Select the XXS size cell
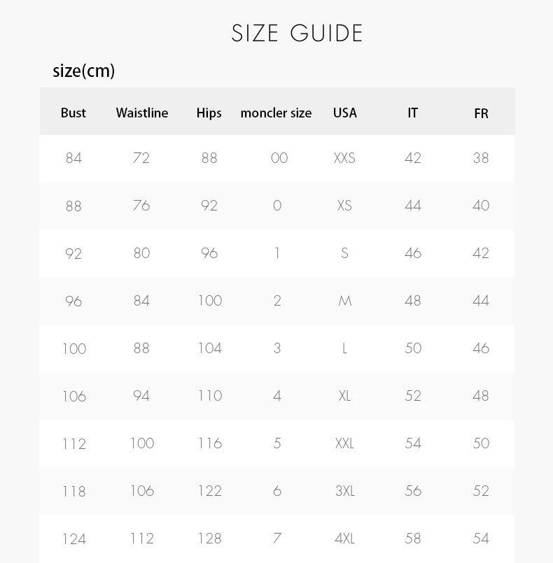This screenshot has width=553, height=563. pos(344,158)
